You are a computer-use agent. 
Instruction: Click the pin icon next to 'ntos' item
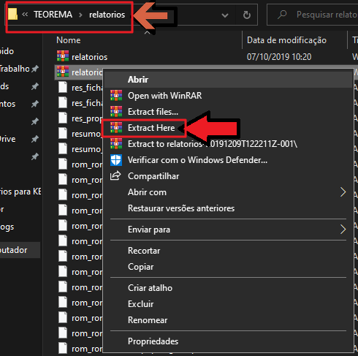pyautogui.click(x=35, y=104)
